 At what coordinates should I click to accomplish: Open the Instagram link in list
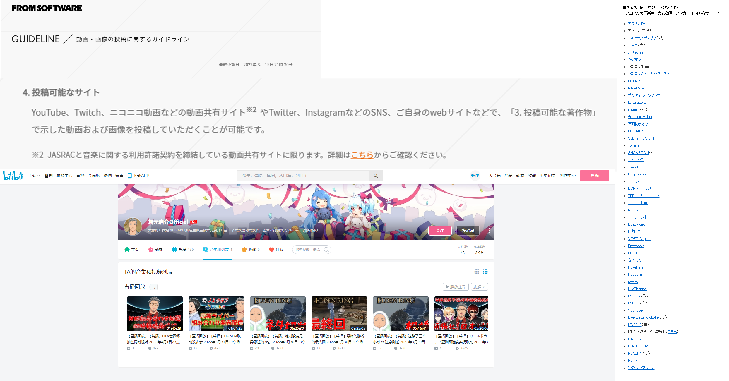tap(636, 52)
